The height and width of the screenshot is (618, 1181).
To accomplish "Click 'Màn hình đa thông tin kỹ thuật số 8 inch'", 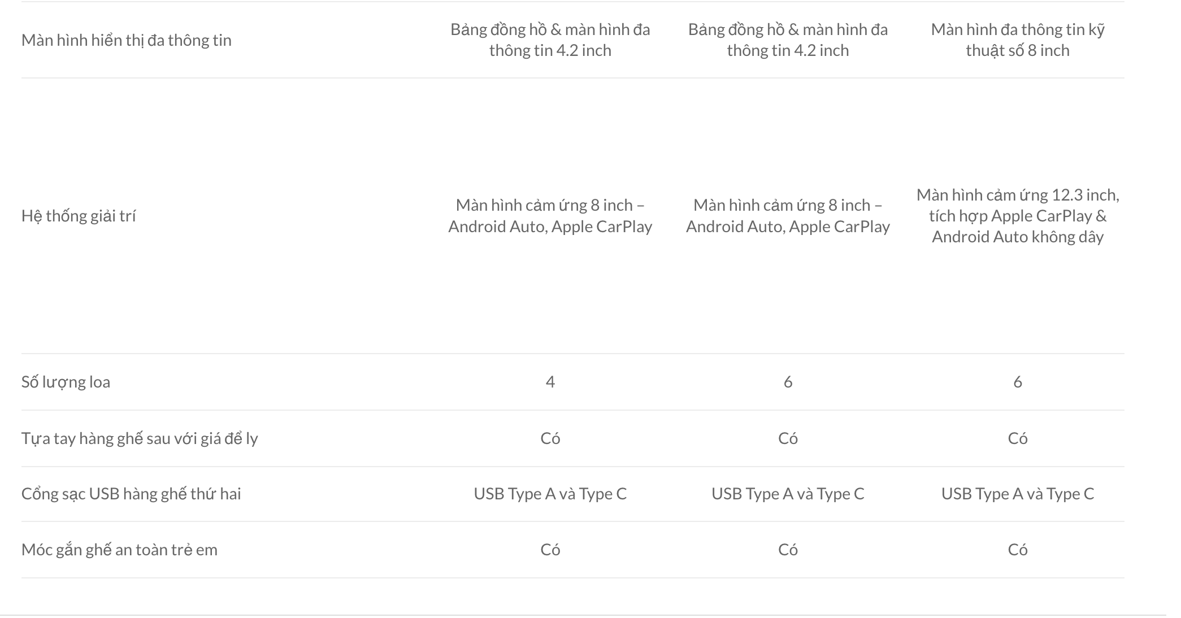I will [1017, 40].
